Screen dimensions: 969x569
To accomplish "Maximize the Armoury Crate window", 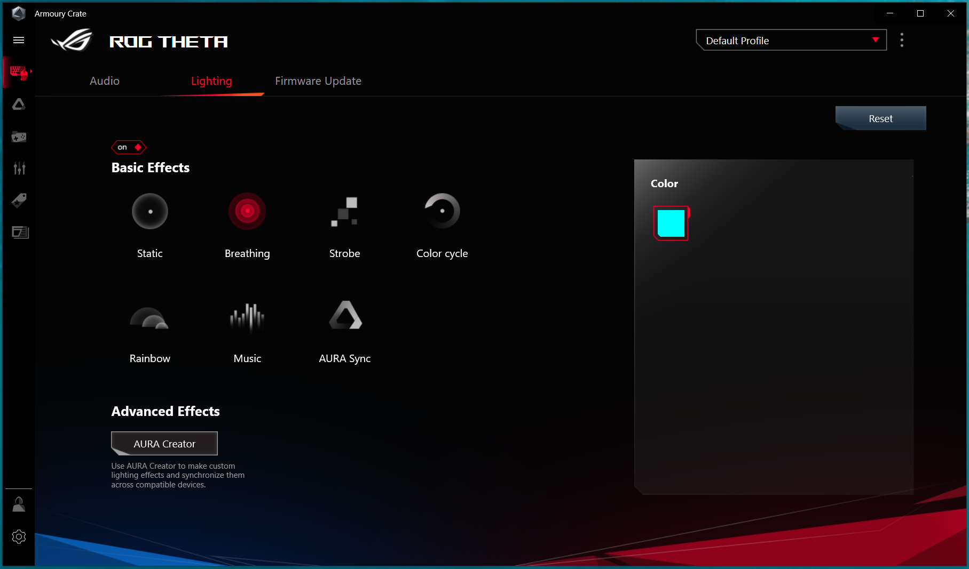I will pos(920,13).
